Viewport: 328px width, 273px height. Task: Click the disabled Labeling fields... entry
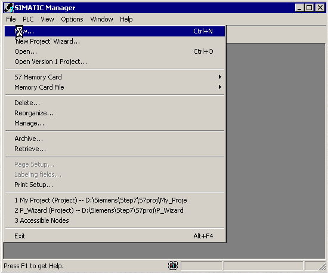pyautogui.click(x=115, y=174)
